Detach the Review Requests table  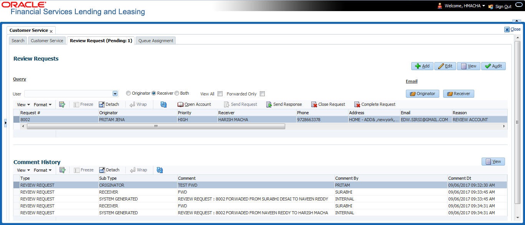109,104
